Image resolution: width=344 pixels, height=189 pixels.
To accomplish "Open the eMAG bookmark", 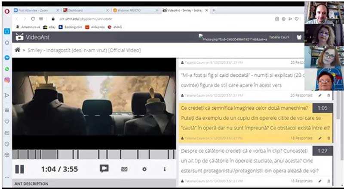I will click(115, 27).
